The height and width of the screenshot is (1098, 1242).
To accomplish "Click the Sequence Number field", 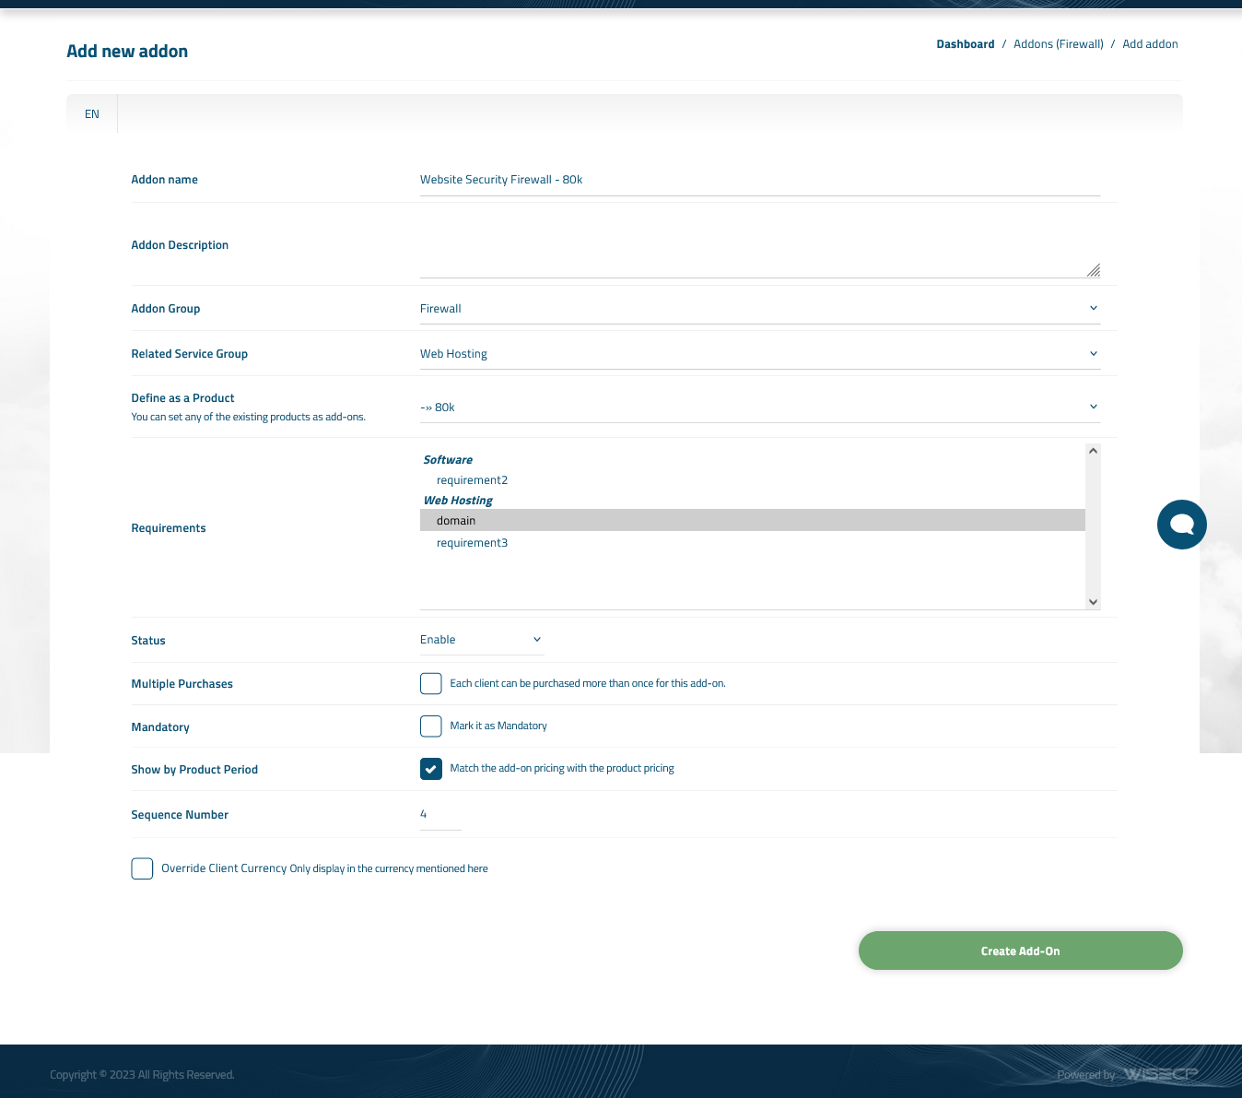I will coord(440,815).
